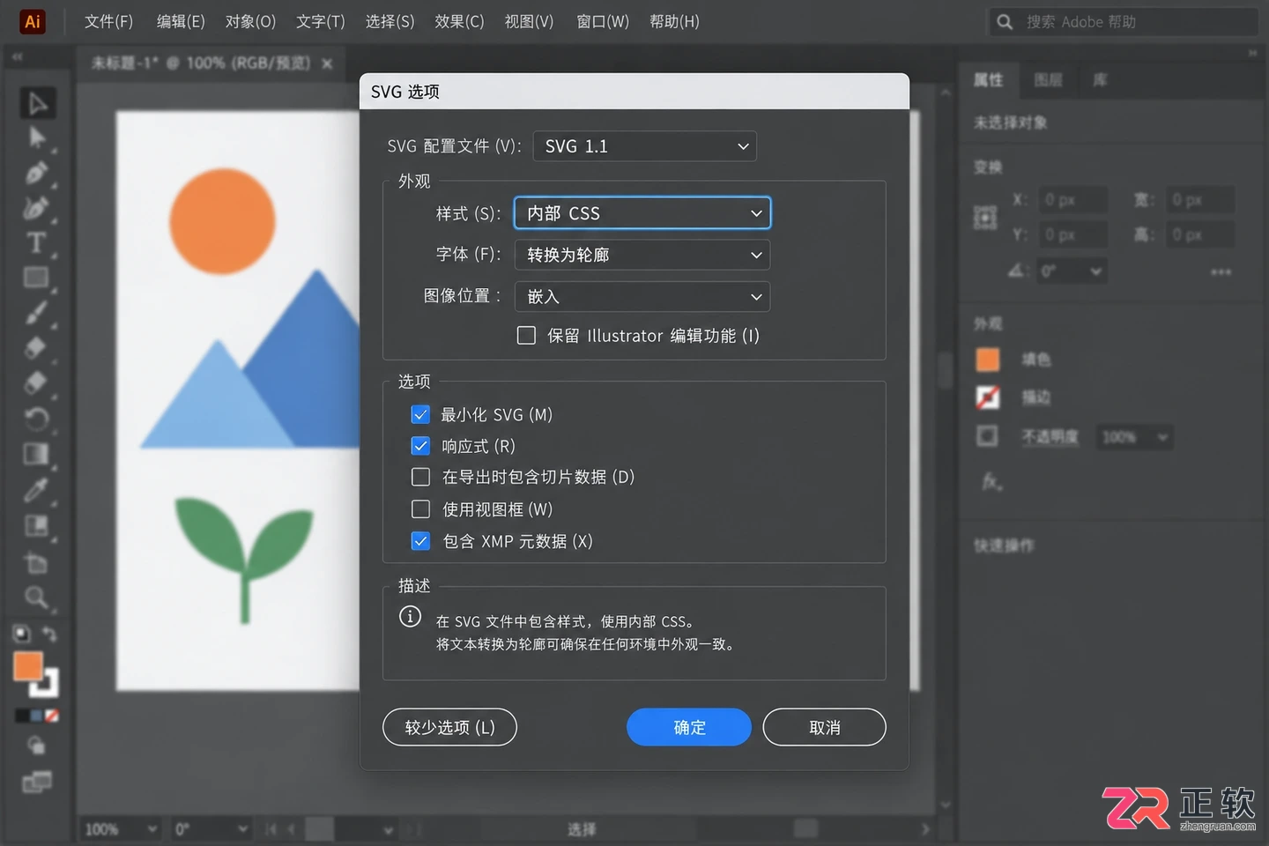Toggle the 响应式 checkbox
This screenshot has height=846, width=1269.
(420, 446)
